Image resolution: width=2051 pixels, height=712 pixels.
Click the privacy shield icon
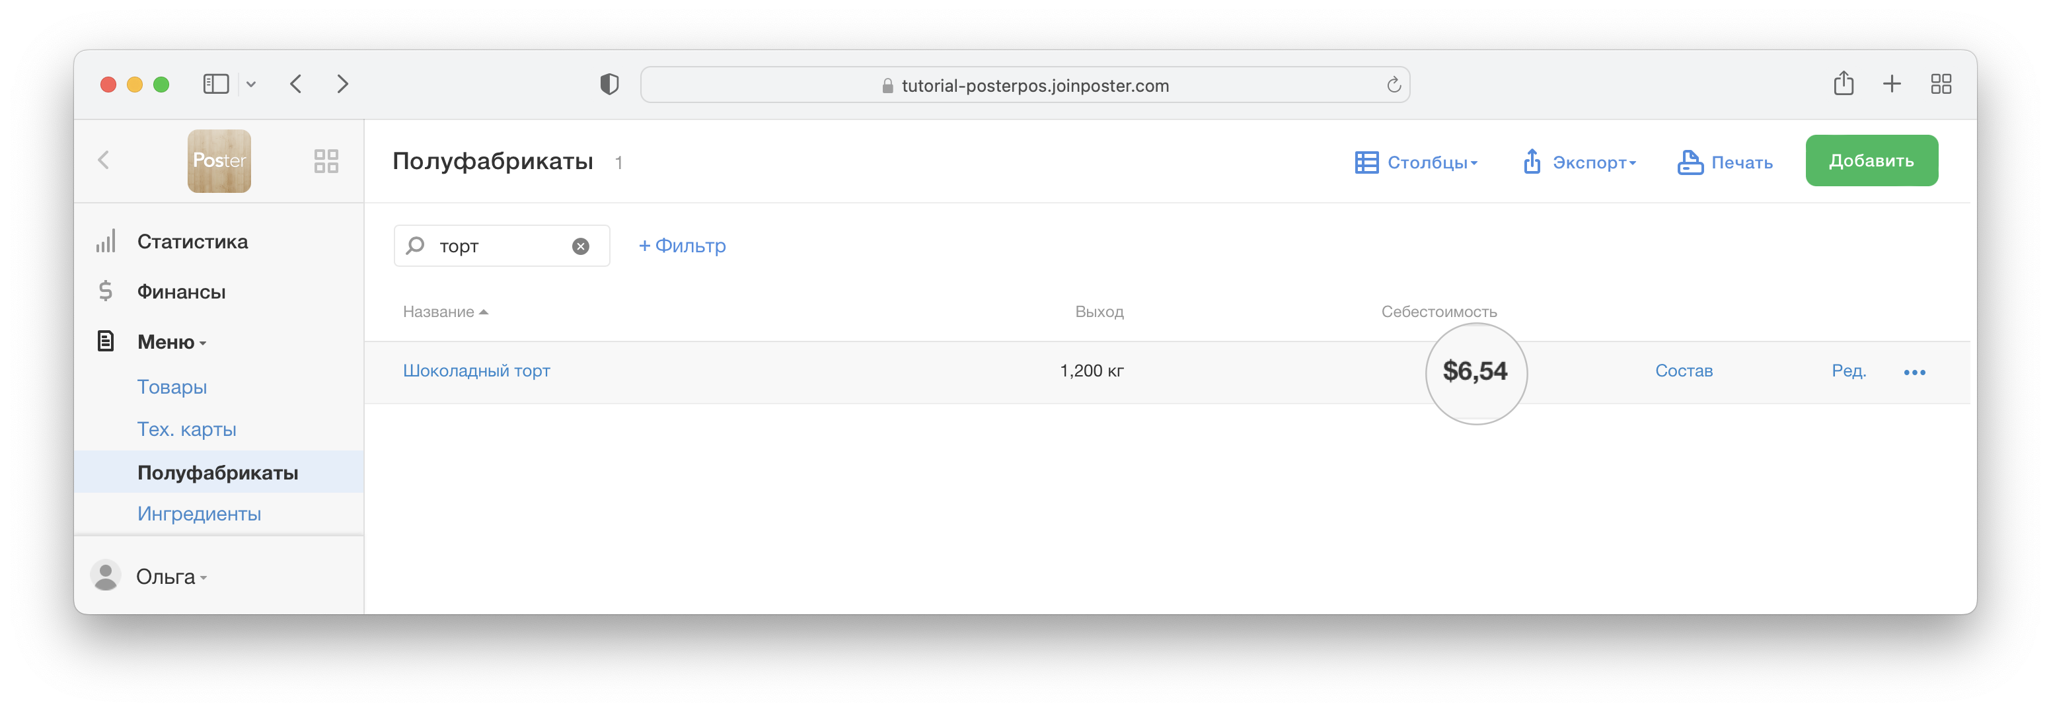click(609, 85)
